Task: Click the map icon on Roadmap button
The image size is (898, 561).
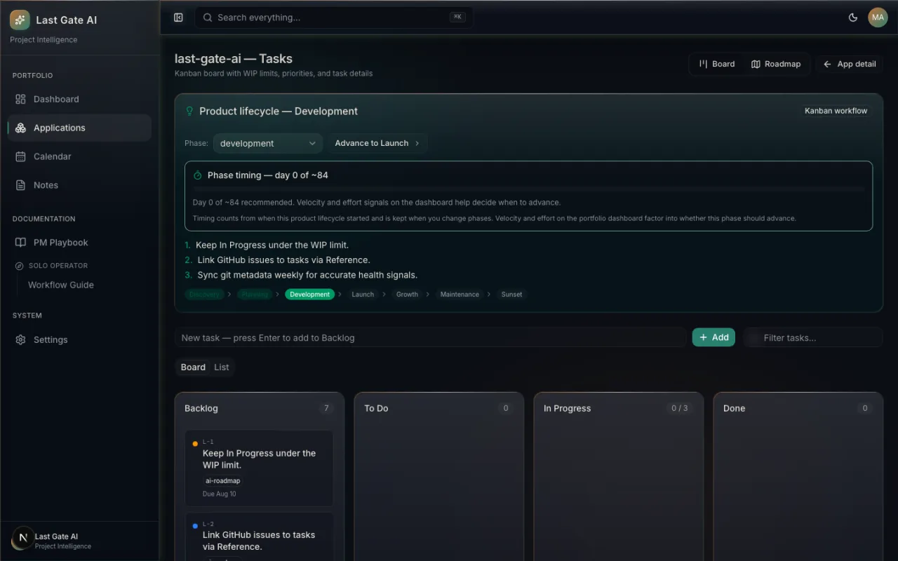Action: [756, 65]
